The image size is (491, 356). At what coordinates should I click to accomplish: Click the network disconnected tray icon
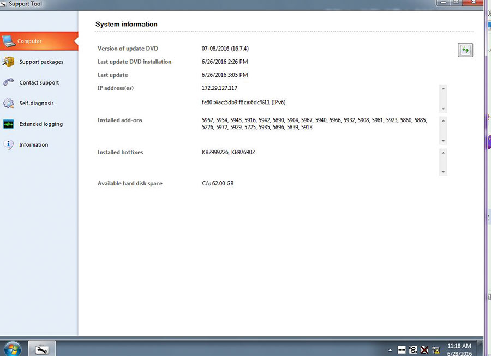[x=424, y=349]
